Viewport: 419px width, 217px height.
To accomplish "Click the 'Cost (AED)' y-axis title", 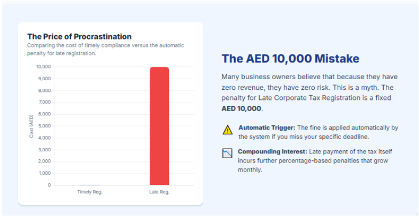I will tap(32, 126).
